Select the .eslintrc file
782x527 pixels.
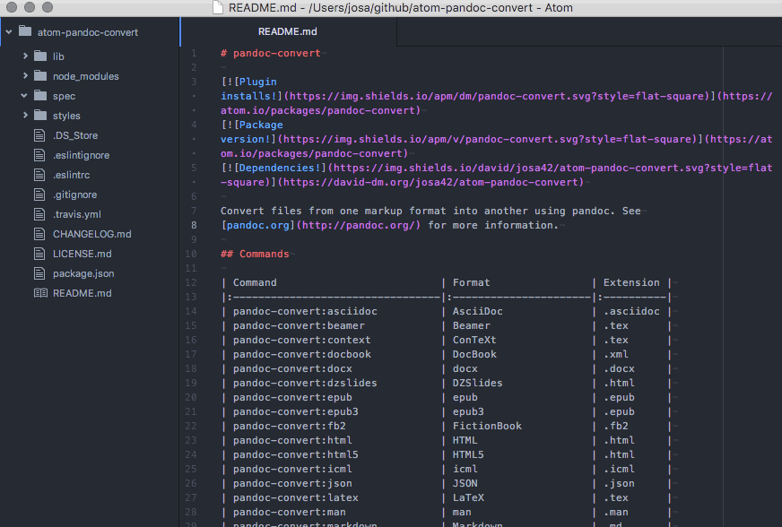click(x=72, y=175)
